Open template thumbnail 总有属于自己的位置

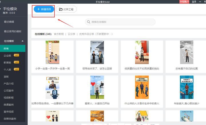[x=187, y=52]
